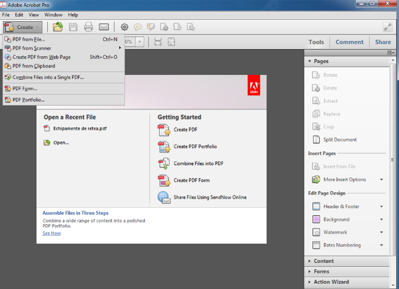Switch to the Comment pane tab
The width and height of the screenshot is (399, 289).
click(x=349, y=42)
